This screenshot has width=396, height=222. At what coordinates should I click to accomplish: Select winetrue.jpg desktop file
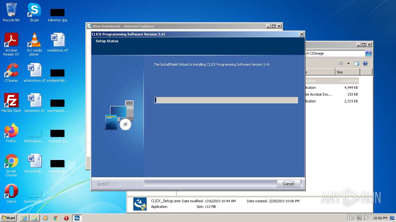tap(58, 166)
